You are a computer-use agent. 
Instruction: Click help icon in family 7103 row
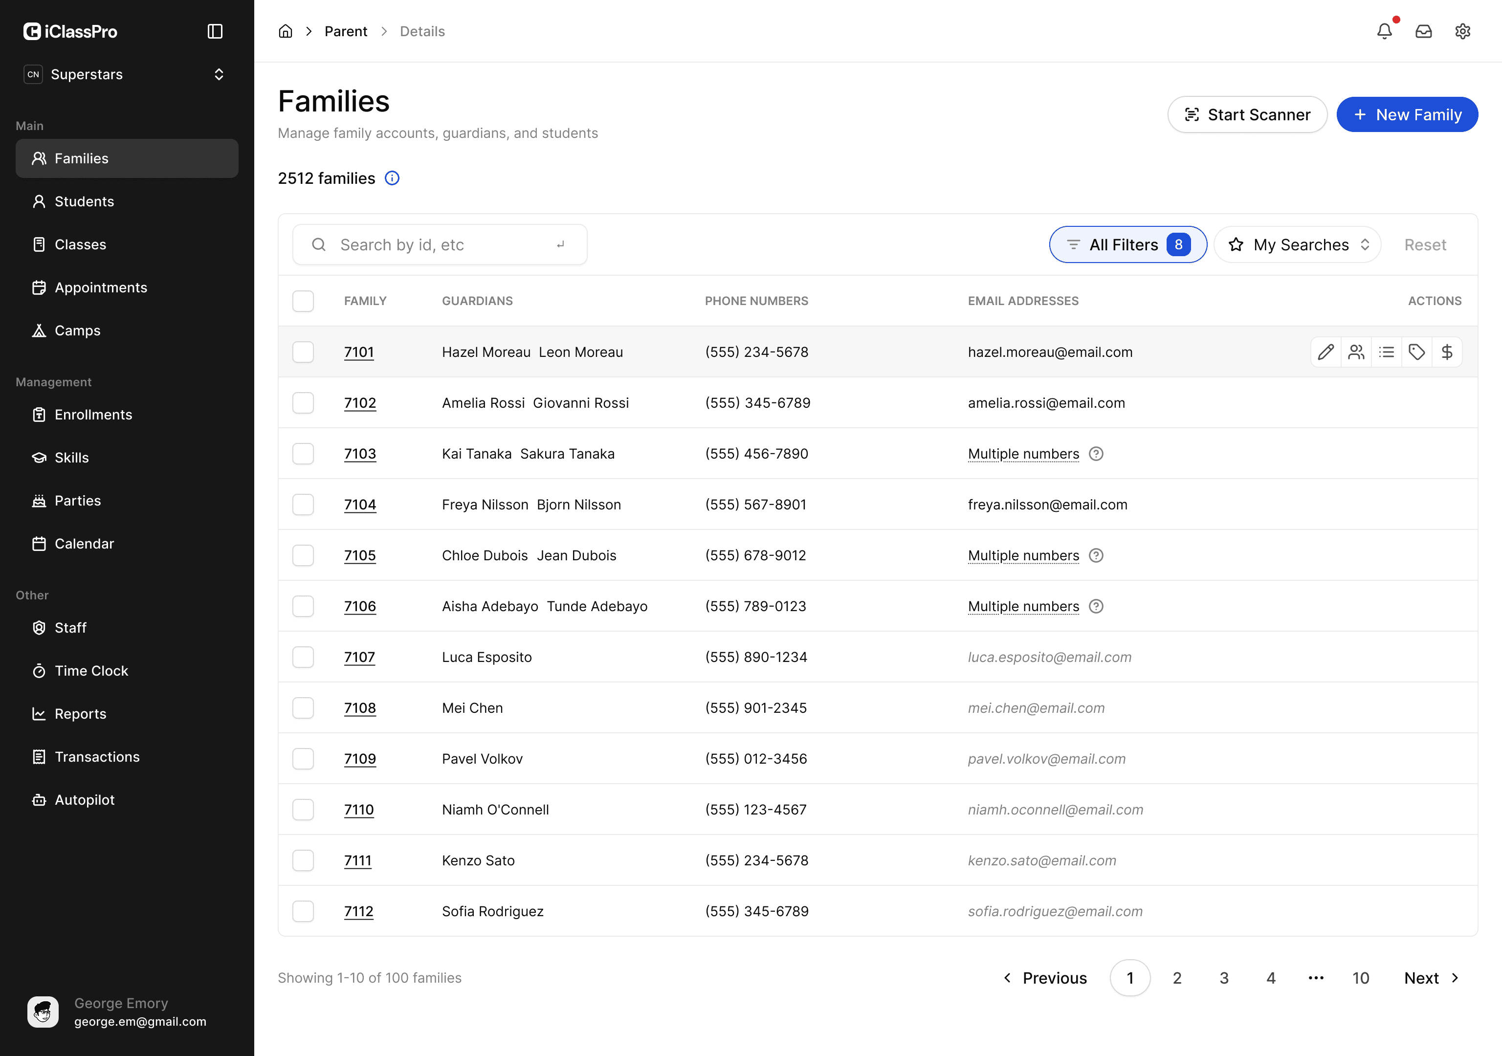(1096, 454)
